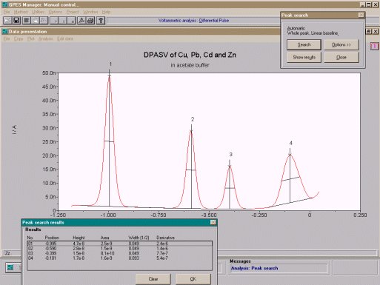380x285 pixels.
Task: Click the help question mark icon
Action: 101,21
